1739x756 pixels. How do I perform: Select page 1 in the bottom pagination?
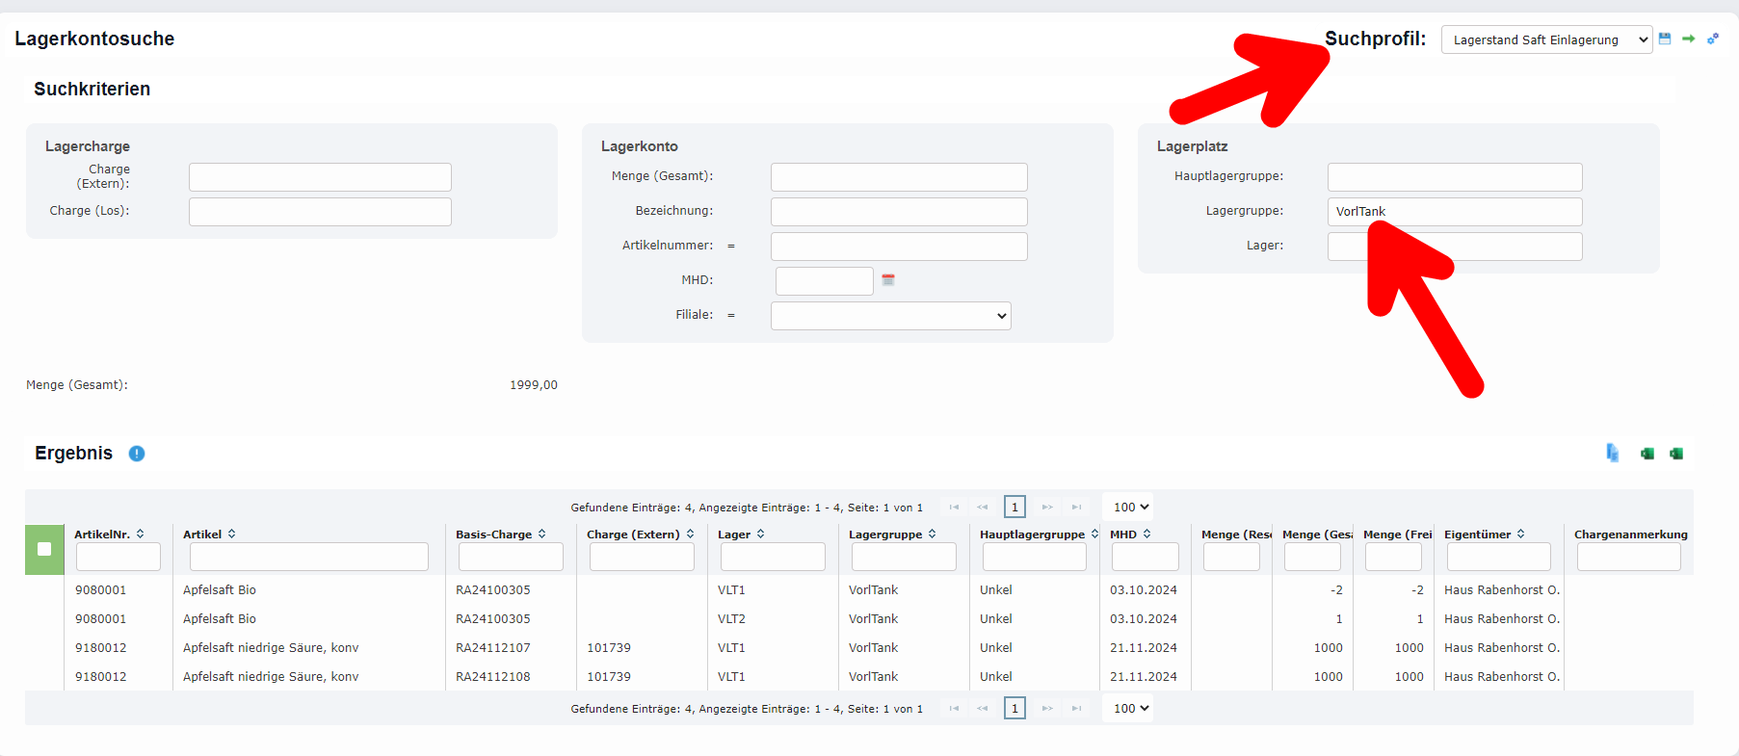pyautogui.click(x=1014, y=708)
